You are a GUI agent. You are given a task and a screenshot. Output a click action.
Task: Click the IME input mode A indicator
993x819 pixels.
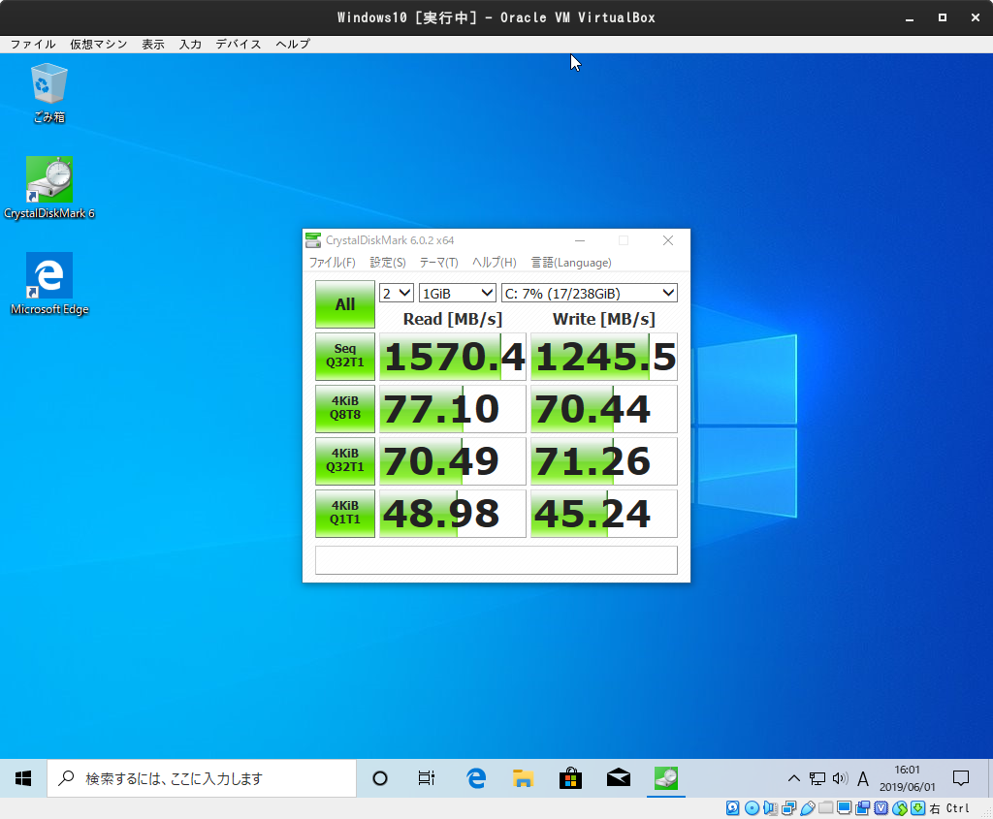(x=862, y=778)
